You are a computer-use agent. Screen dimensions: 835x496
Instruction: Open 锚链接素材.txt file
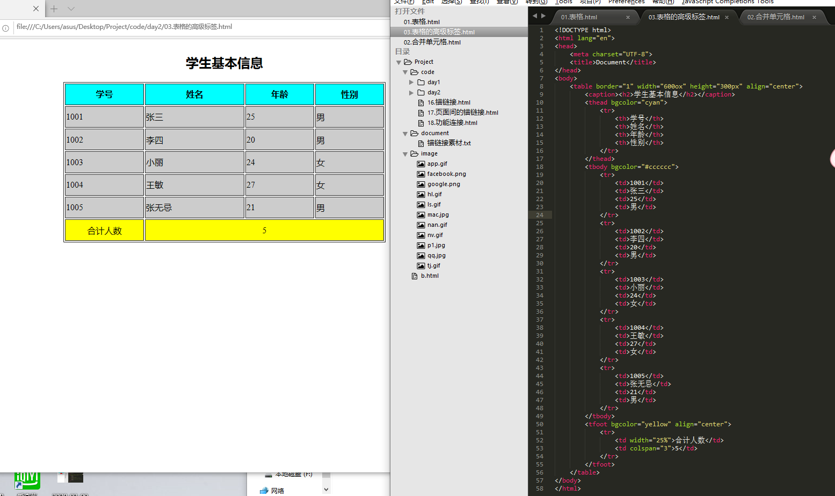point(449,143)
